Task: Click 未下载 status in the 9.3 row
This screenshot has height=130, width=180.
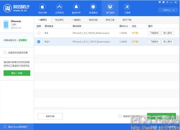Action: (x=135, y=33)
